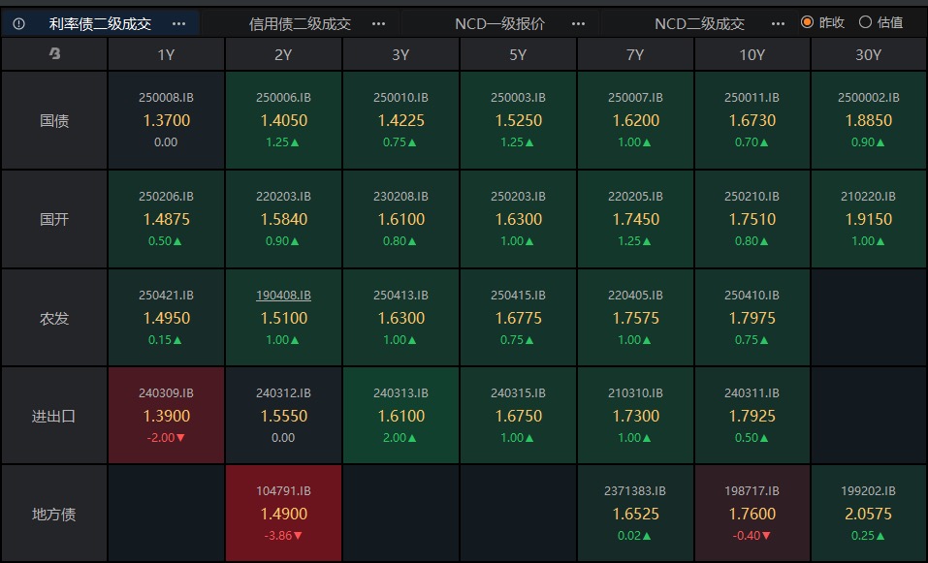Click the 1.8850 yield value

pyautogui.click(x=869, y=120)
